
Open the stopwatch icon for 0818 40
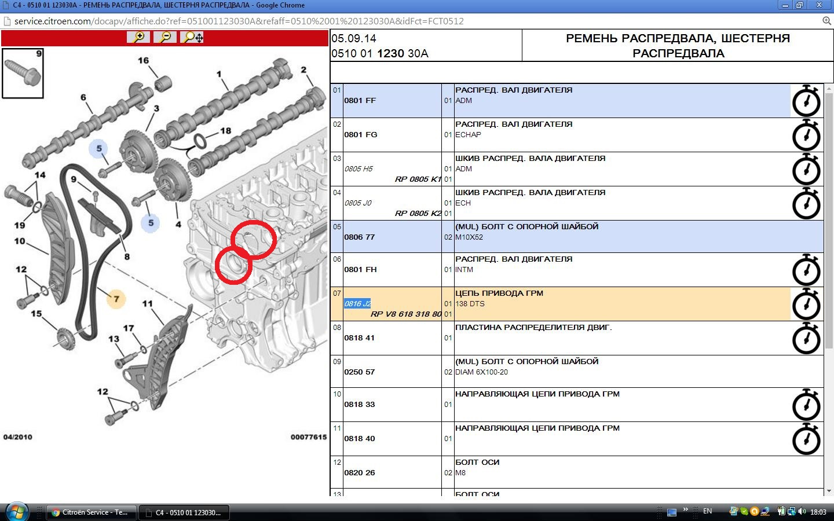[x=806, y=439]
